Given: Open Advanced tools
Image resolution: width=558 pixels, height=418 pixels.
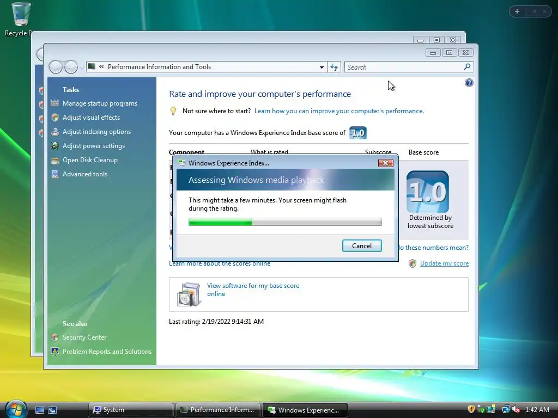Looking at the screenshot, I should (84, 174).
